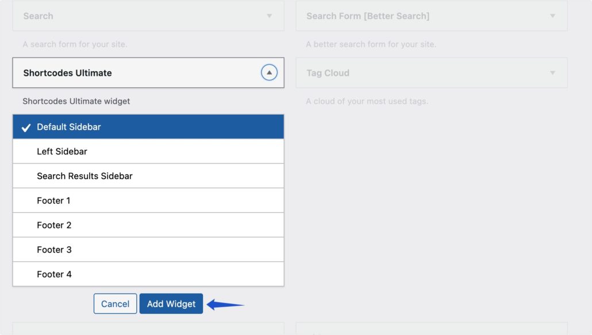This screenshot has height=335, width=592.
Task: Expand Search Form [Better Search] arrow
Action: (x=552, y=16)
